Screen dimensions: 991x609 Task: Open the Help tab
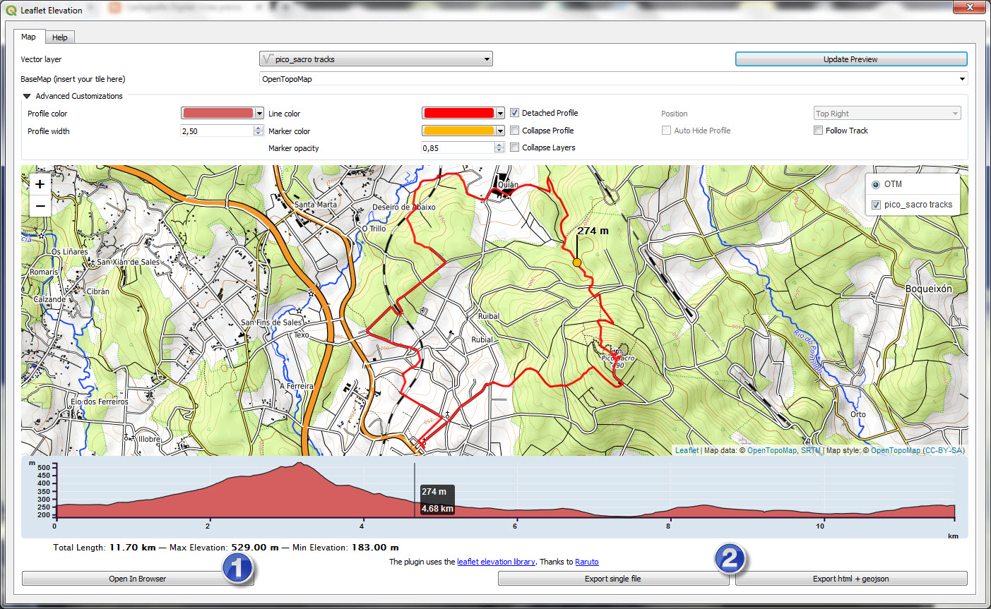tap(60, 37)
